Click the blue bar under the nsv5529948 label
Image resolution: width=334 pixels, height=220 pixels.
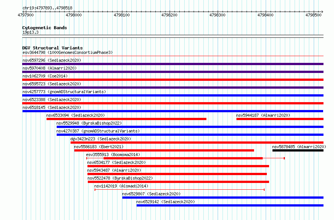point(190,127)
